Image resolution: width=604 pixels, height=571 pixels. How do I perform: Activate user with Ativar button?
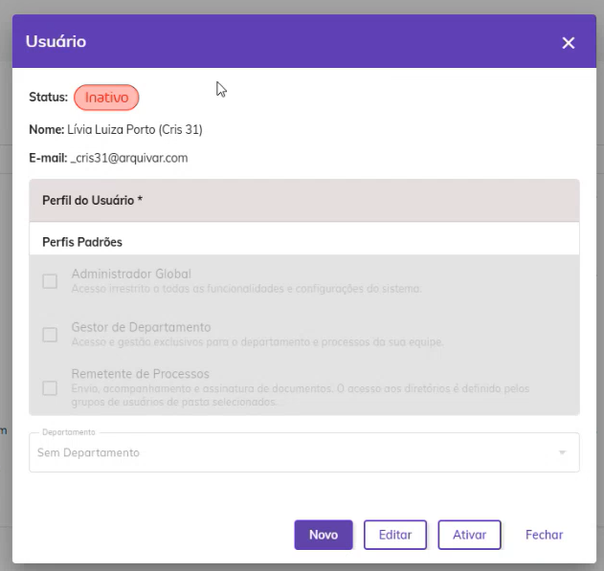(469, 535)
